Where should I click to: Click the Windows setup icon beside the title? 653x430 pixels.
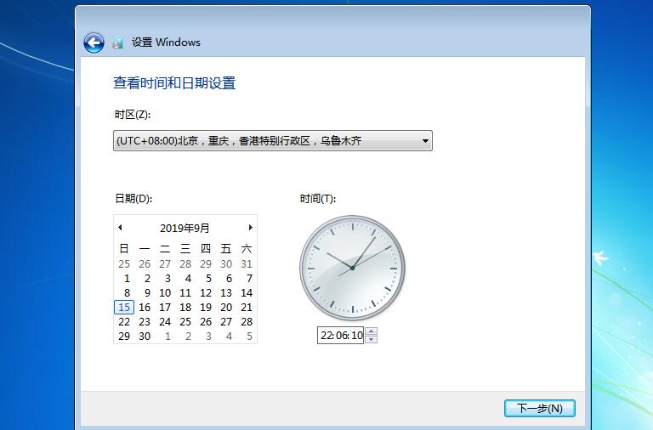point(118,42)
